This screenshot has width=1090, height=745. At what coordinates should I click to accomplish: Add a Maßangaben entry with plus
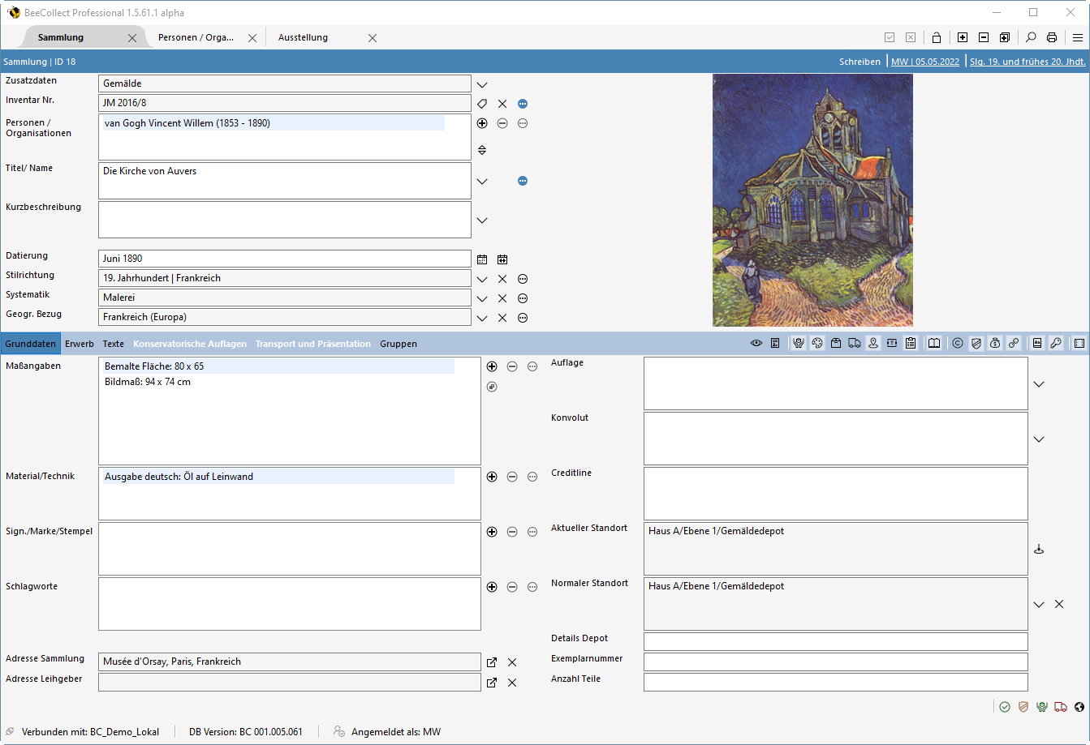tap(492, 366)
